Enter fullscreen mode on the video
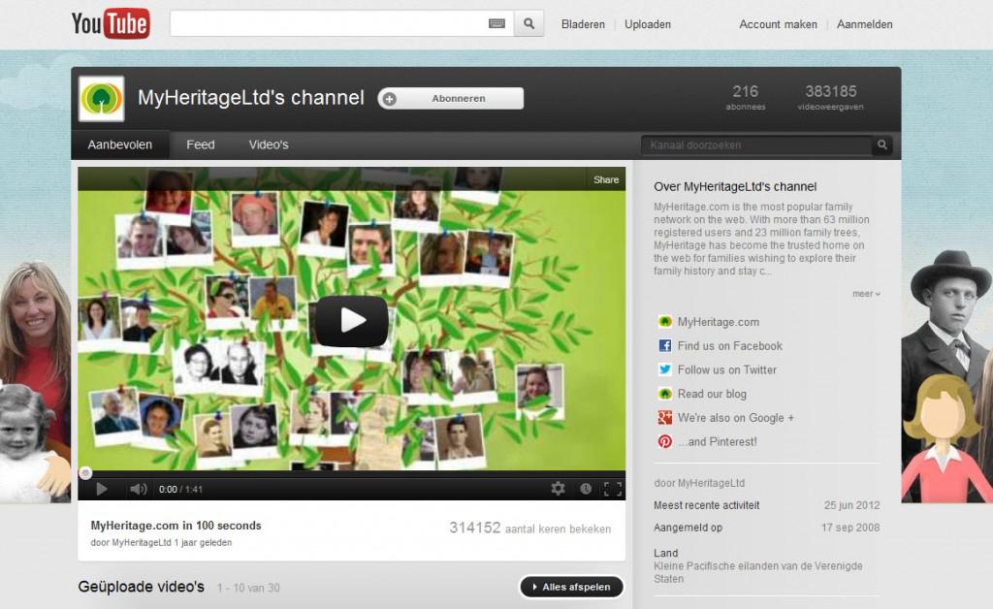 pos(612,489)
